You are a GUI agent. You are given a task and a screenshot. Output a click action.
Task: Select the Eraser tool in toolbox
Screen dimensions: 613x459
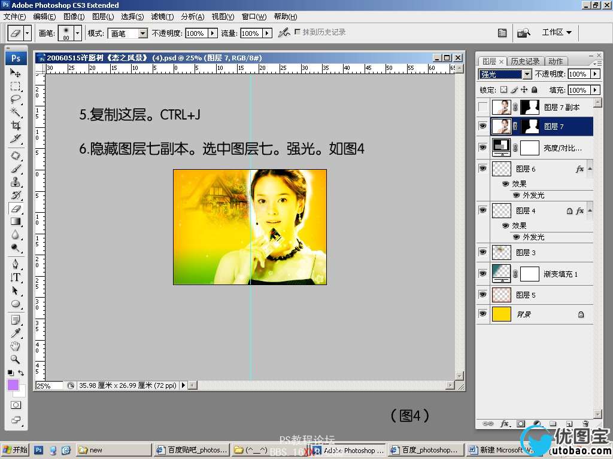pos(15,209)
